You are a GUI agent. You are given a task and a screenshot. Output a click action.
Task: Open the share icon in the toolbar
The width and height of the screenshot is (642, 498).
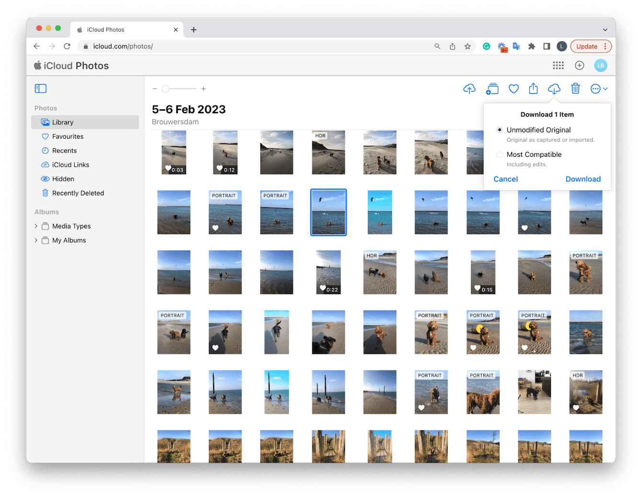[533, 89]
